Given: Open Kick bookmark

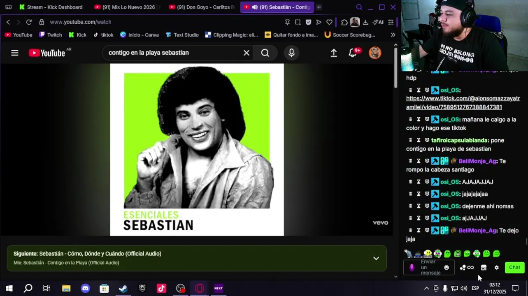Looking at the screenshot, I should [77, 35].
